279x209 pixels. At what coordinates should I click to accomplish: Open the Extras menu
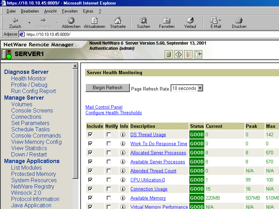pos(88,11)
